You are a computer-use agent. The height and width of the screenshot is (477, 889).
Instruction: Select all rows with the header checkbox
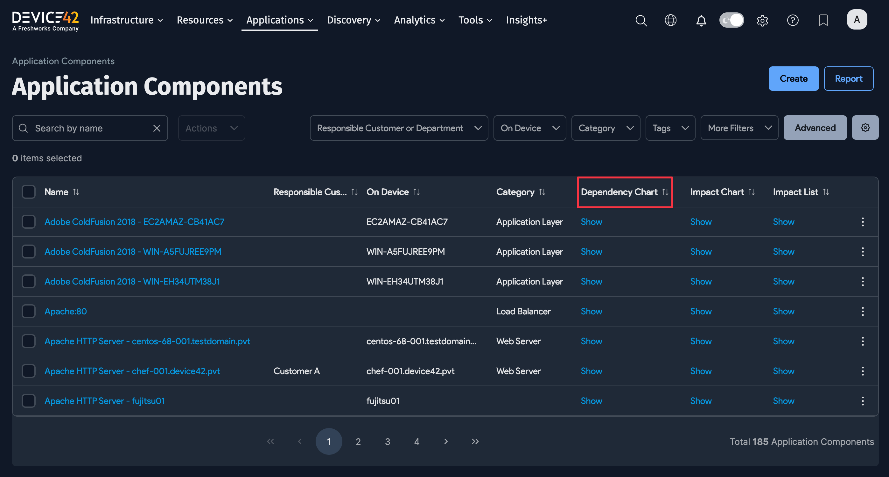pos(28,192)
